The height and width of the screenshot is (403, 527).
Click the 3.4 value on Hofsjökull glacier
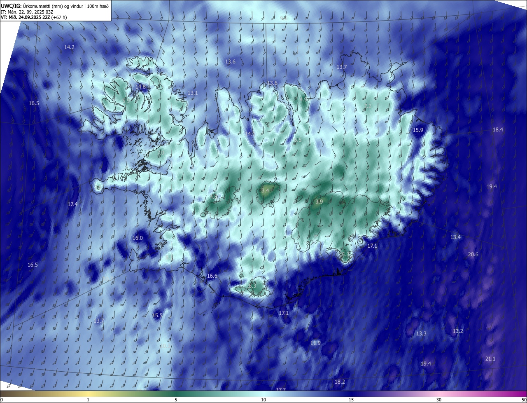click(x=265, y=191)
